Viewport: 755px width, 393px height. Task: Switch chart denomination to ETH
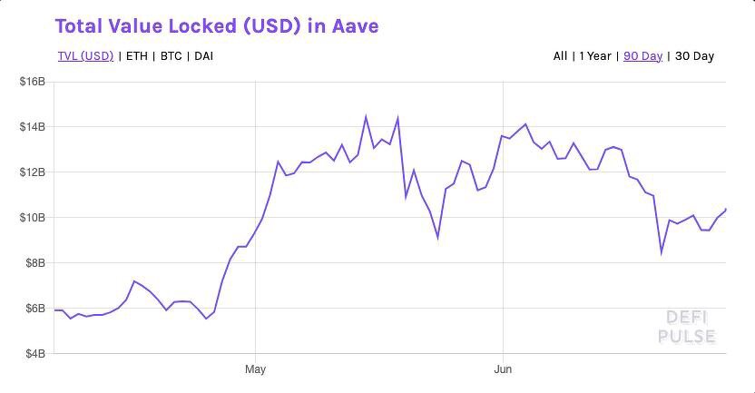click(137, 56)
